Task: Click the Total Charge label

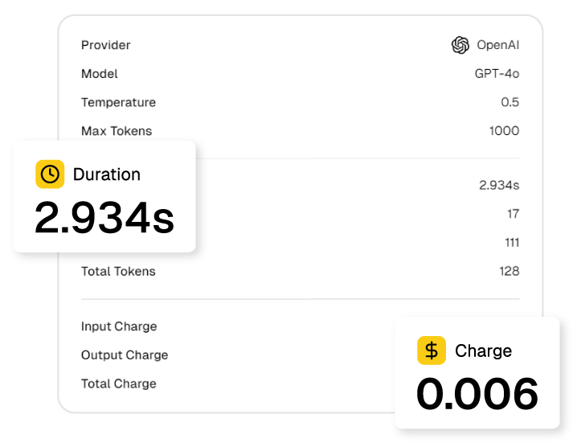Action: pyautogui.click(x=119, y=384)
